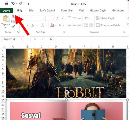Screen dimensions: 129x120
Task: Expand Birleştir ve Ortala options arrow
Action: tap(123, 25)
